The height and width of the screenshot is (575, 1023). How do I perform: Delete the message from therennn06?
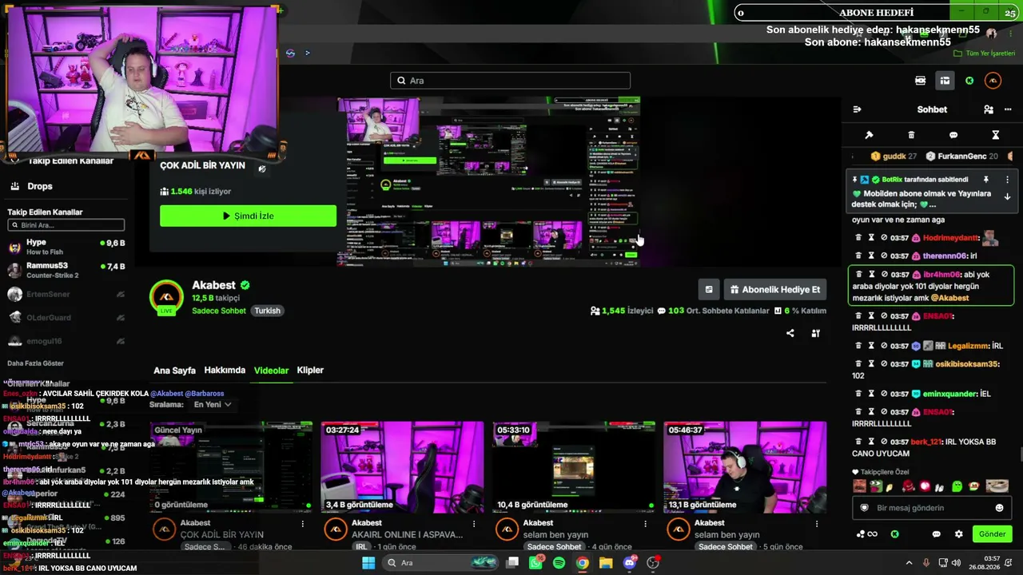point(858,256)
